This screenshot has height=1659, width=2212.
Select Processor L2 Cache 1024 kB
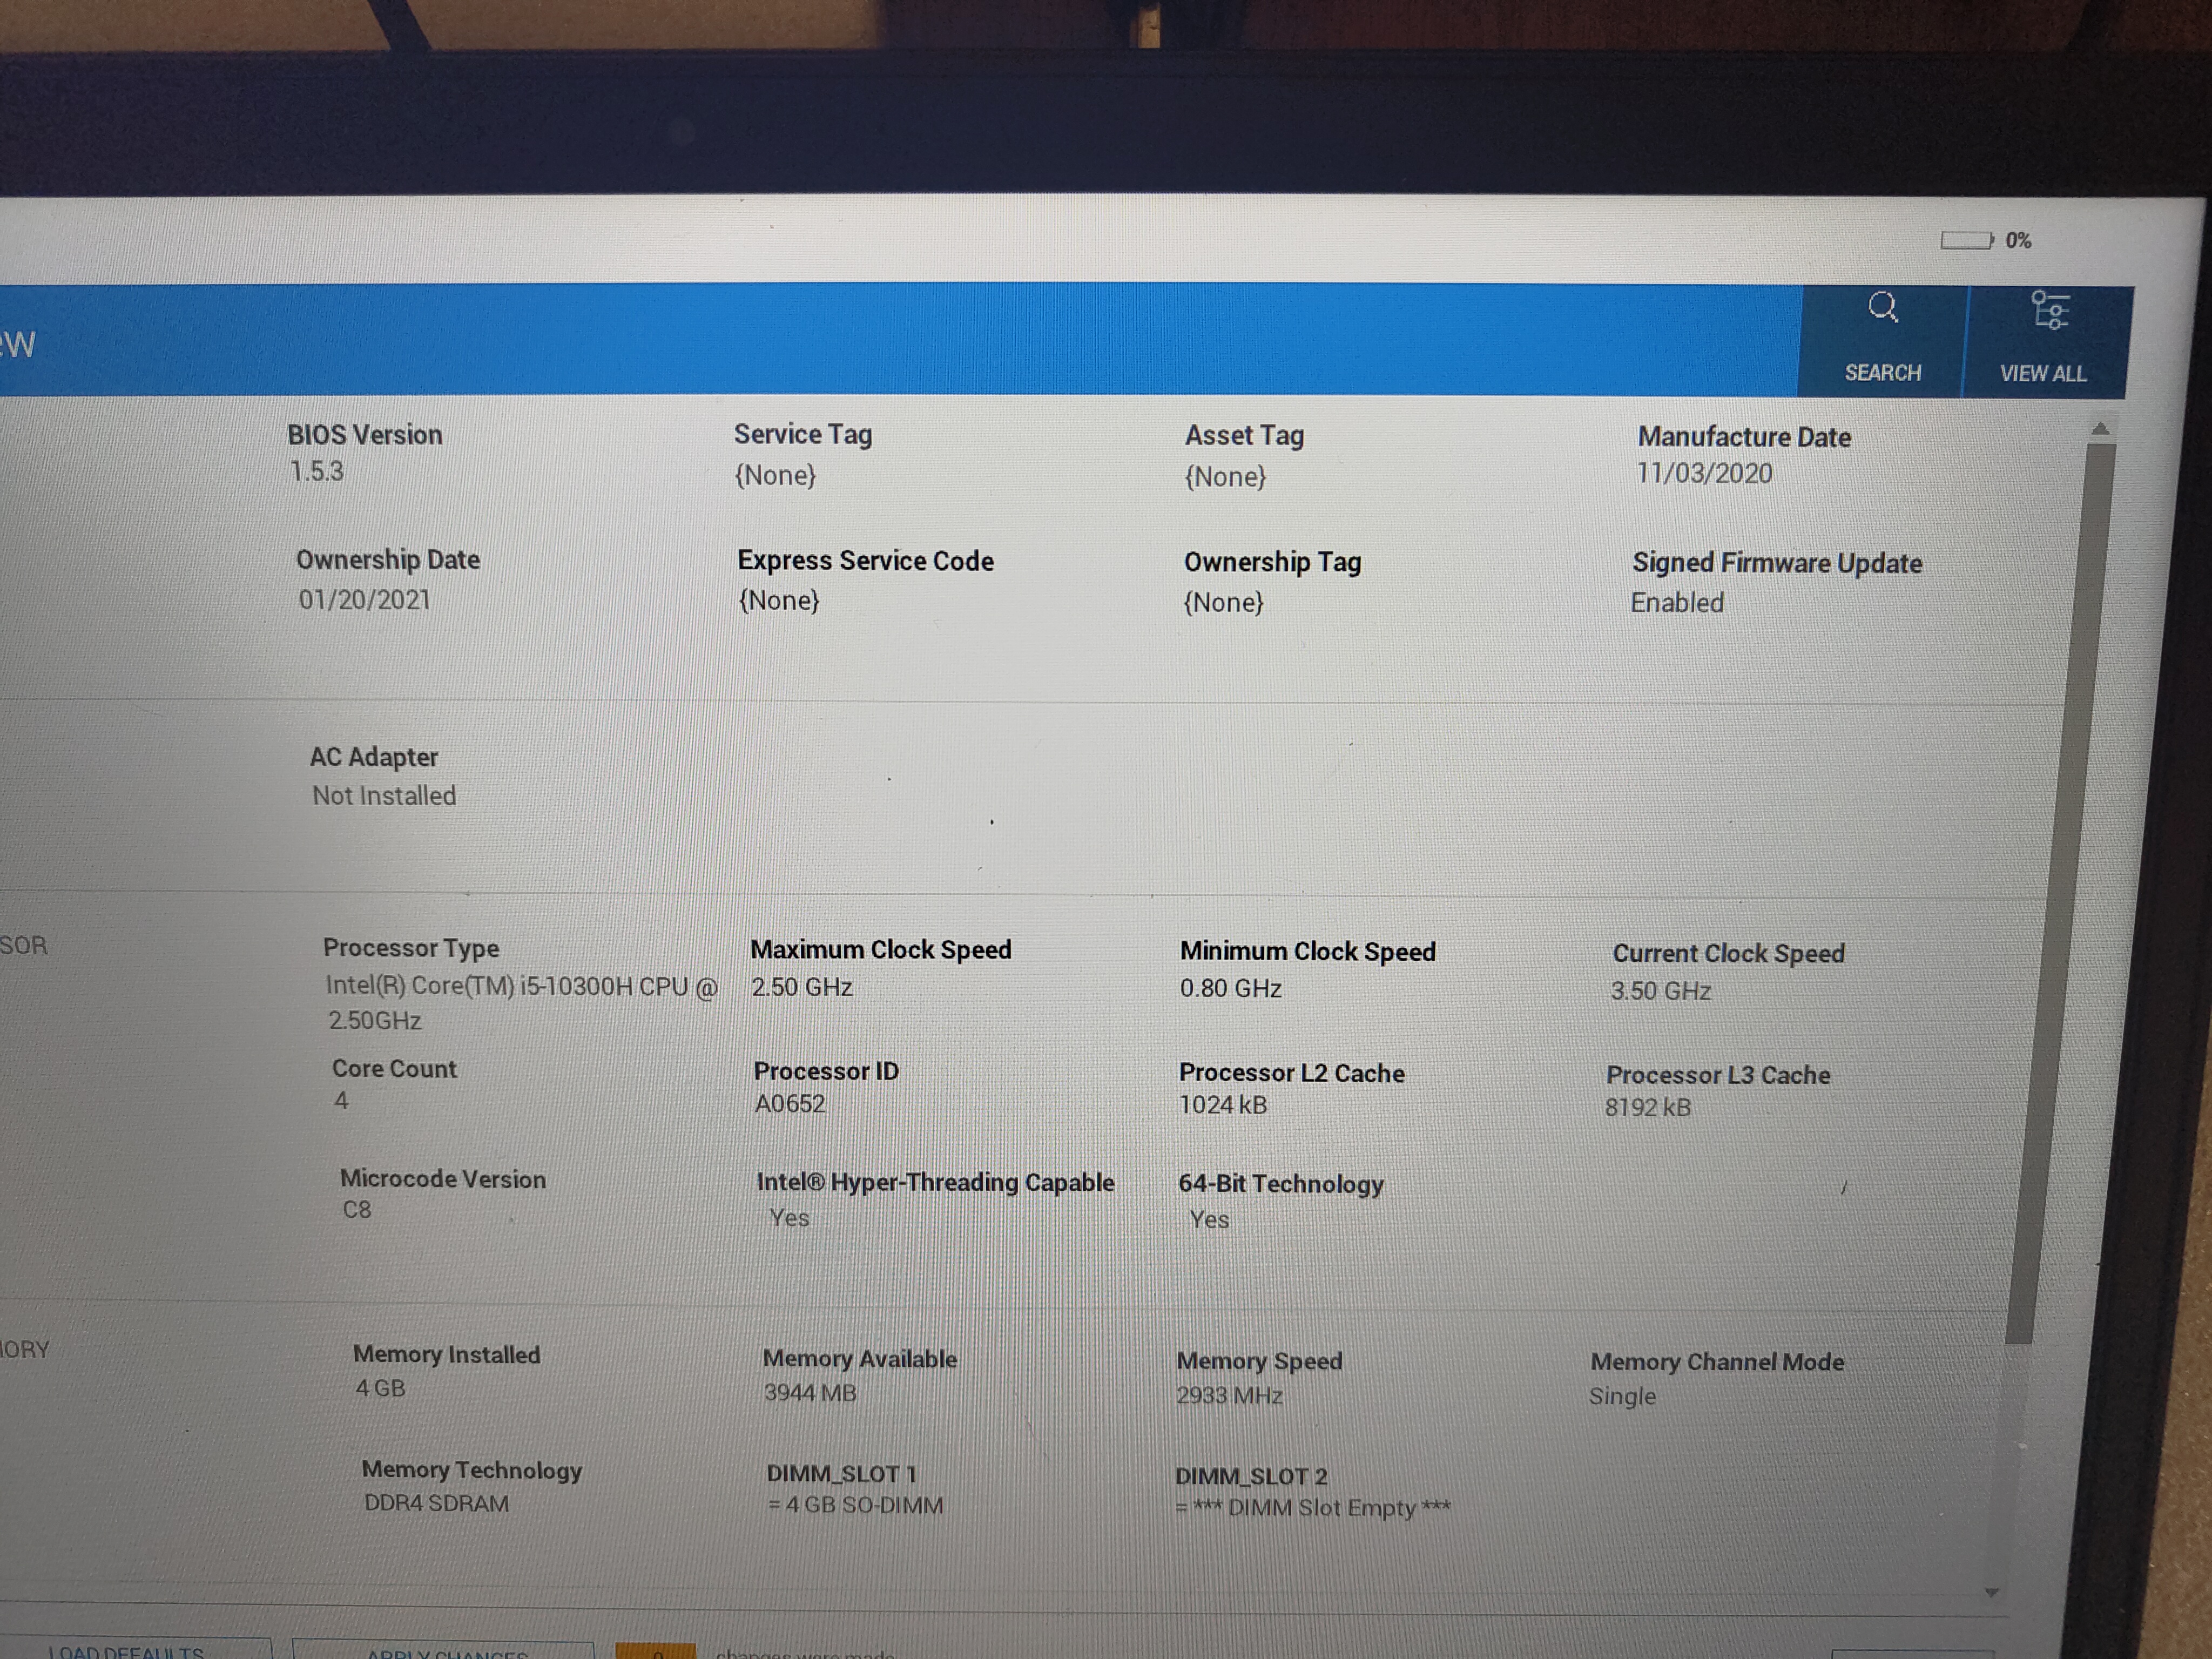tap(1223, 1104)
